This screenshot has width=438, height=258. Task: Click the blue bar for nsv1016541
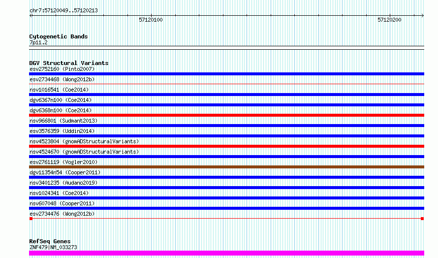[226, 95]
